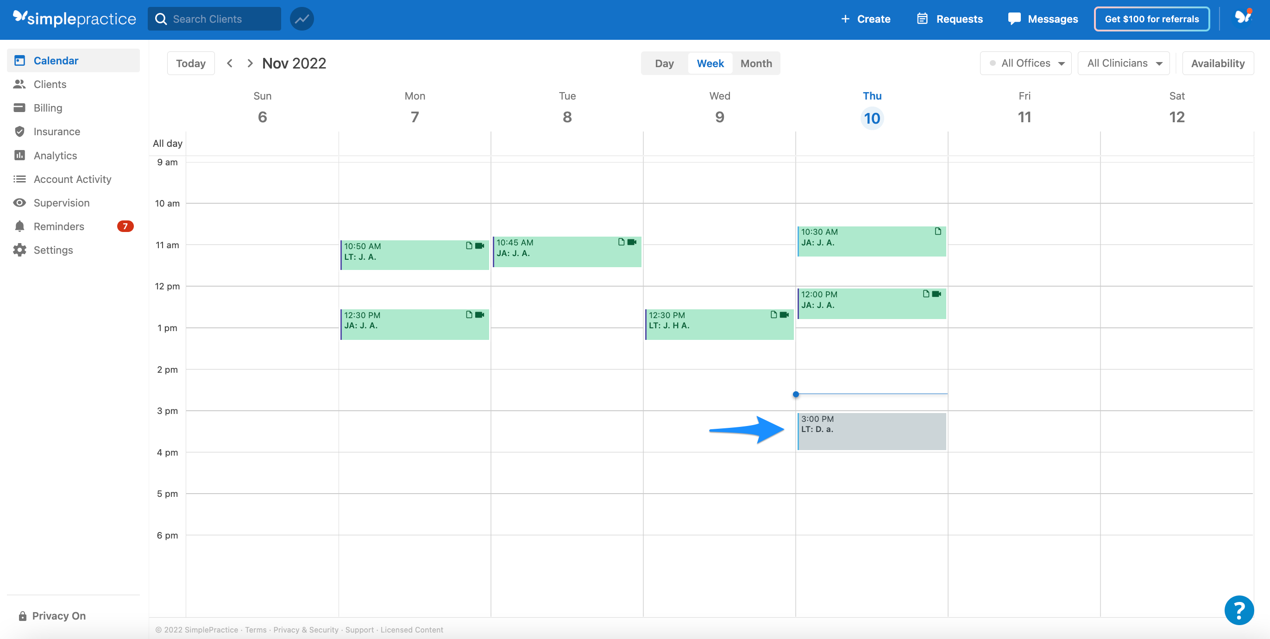Open the help question mark bubble
This screenshot has width=1270, height=639.
[x=1240, y=610]
